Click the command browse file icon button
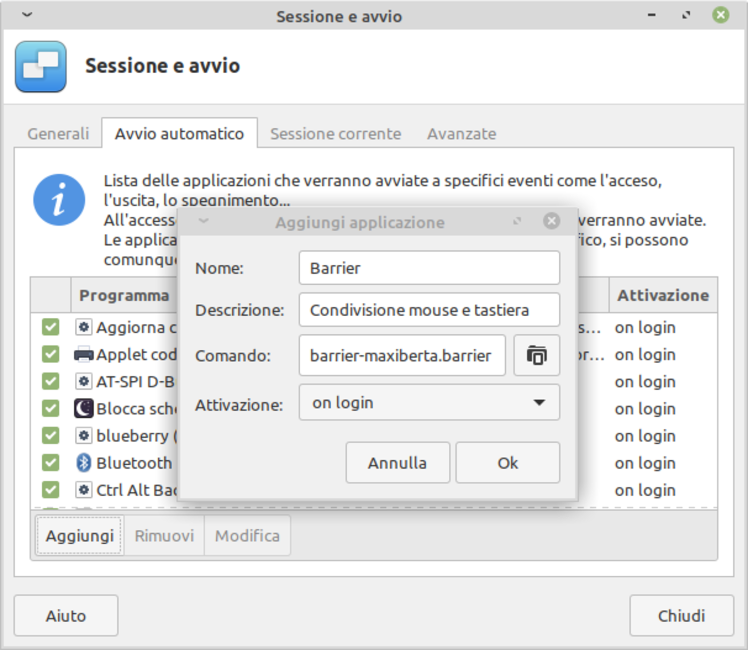748x650 pixels. (x=536, y=355)
